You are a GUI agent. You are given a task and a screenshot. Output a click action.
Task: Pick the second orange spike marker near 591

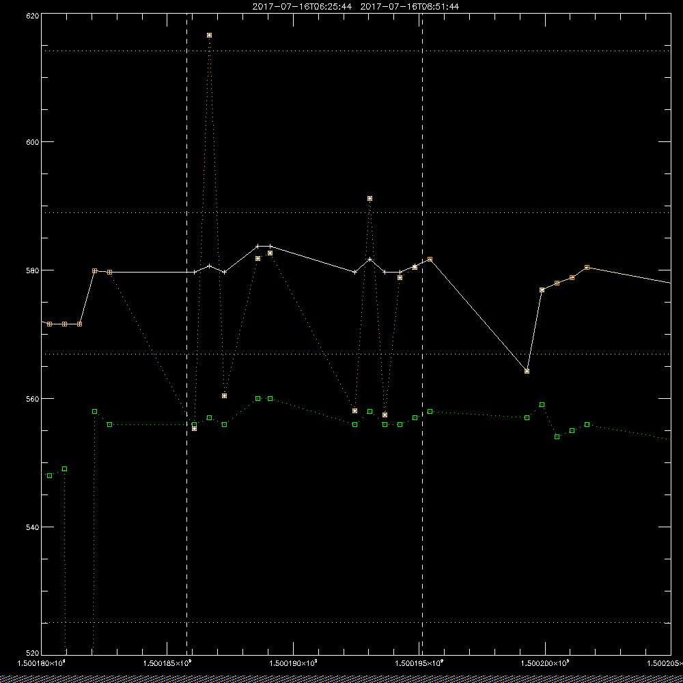[x=370, y=199]
